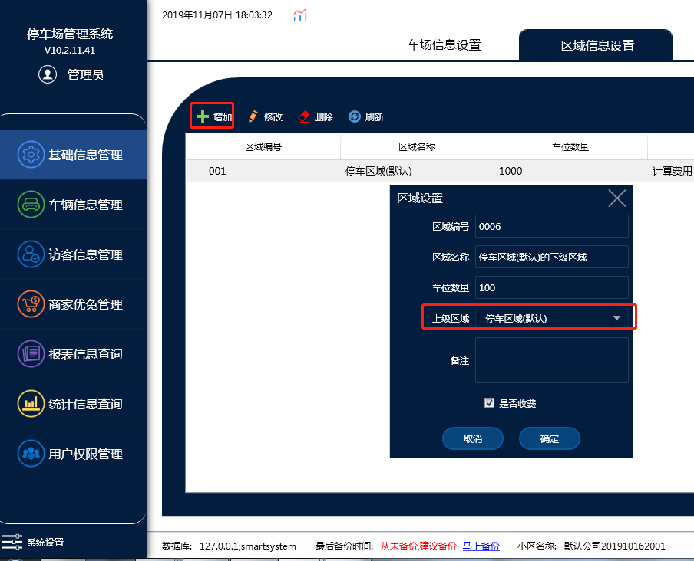This screenshot has height=561, width=694.
Task: Click the 区域编号 input field
Action: (x=551, y=226)
